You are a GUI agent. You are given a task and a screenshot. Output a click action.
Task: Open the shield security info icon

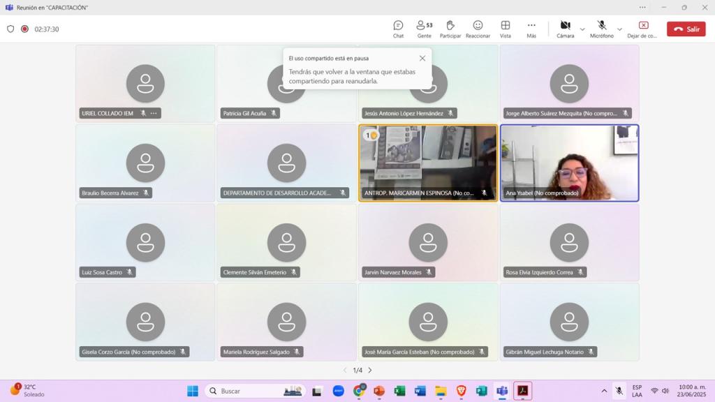[10, 29]
